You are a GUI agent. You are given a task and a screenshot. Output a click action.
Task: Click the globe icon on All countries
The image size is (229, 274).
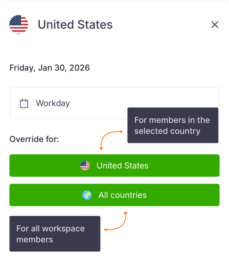87,195
